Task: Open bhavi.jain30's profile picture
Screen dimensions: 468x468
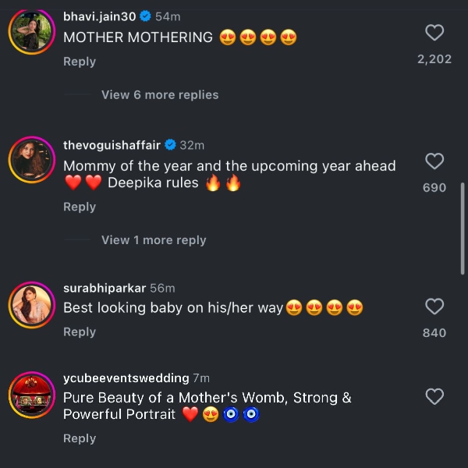Action: pos(30,30)
